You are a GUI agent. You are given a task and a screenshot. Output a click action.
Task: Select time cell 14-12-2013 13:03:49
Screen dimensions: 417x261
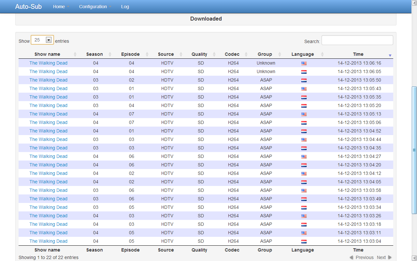pos(359,199)
